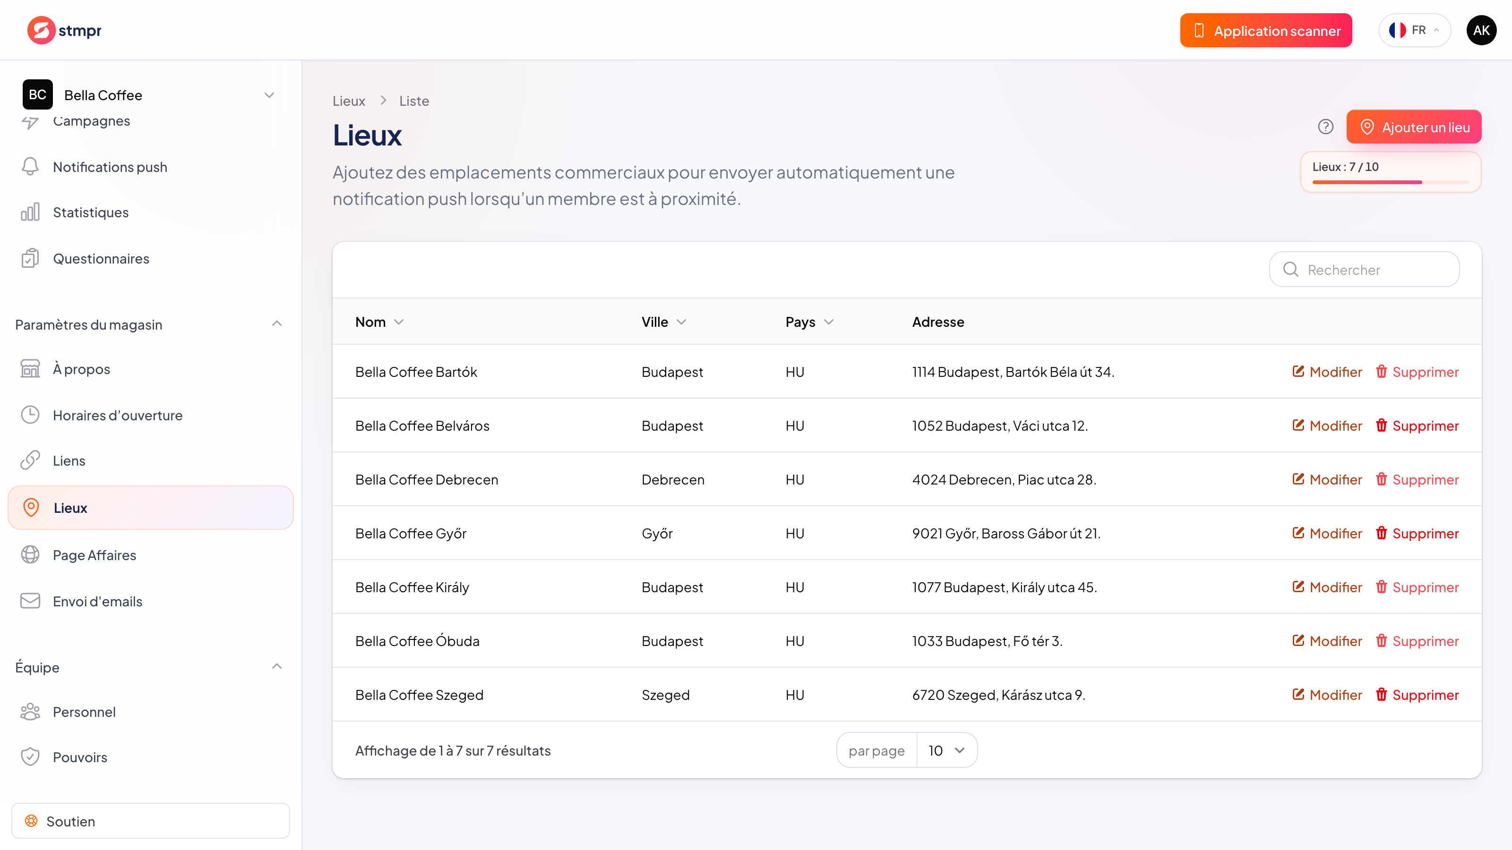Click the Page Affaires globe icon
This screenshot has width=1512, height=850.
point(30,554)
